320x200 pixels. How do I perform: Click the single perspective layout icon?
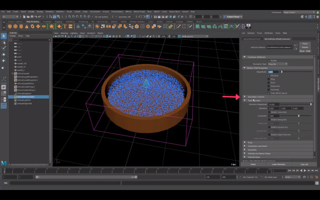[x=4, y=87]
